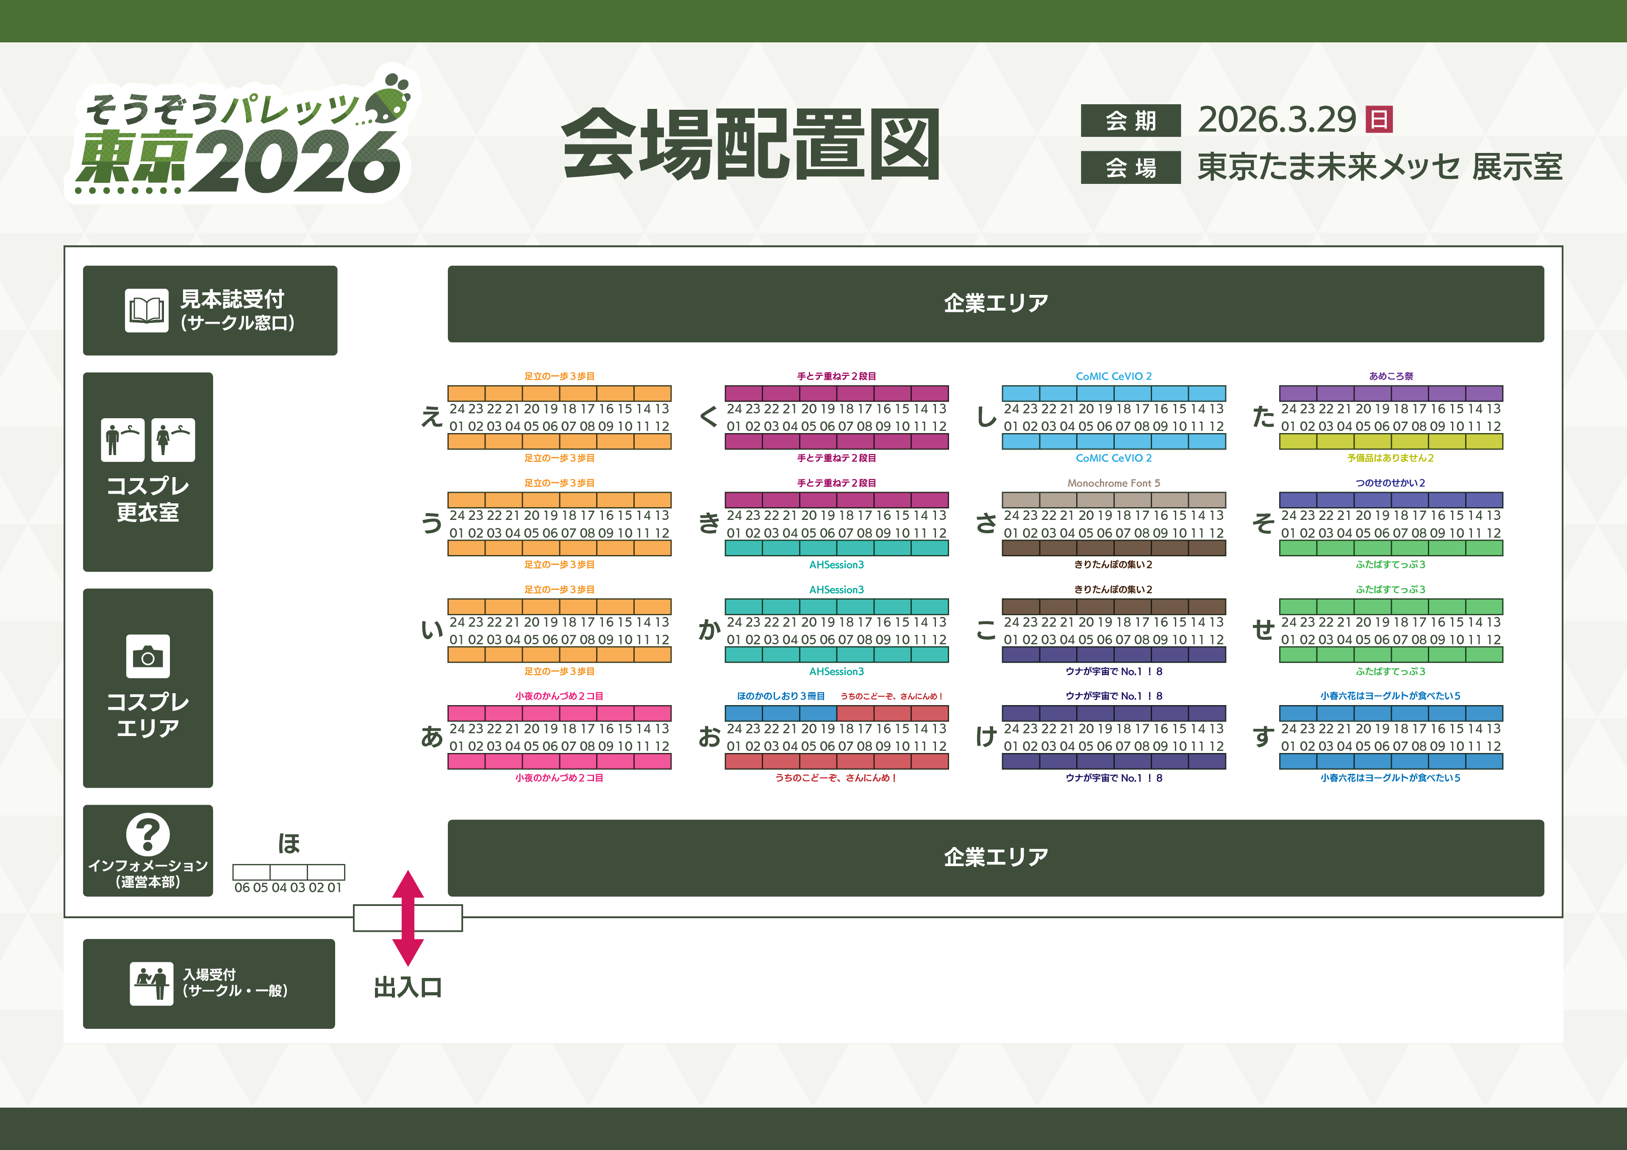Click the orange table strip above row え
The image size is (1627, 1150).
click(x=559, y=393)
